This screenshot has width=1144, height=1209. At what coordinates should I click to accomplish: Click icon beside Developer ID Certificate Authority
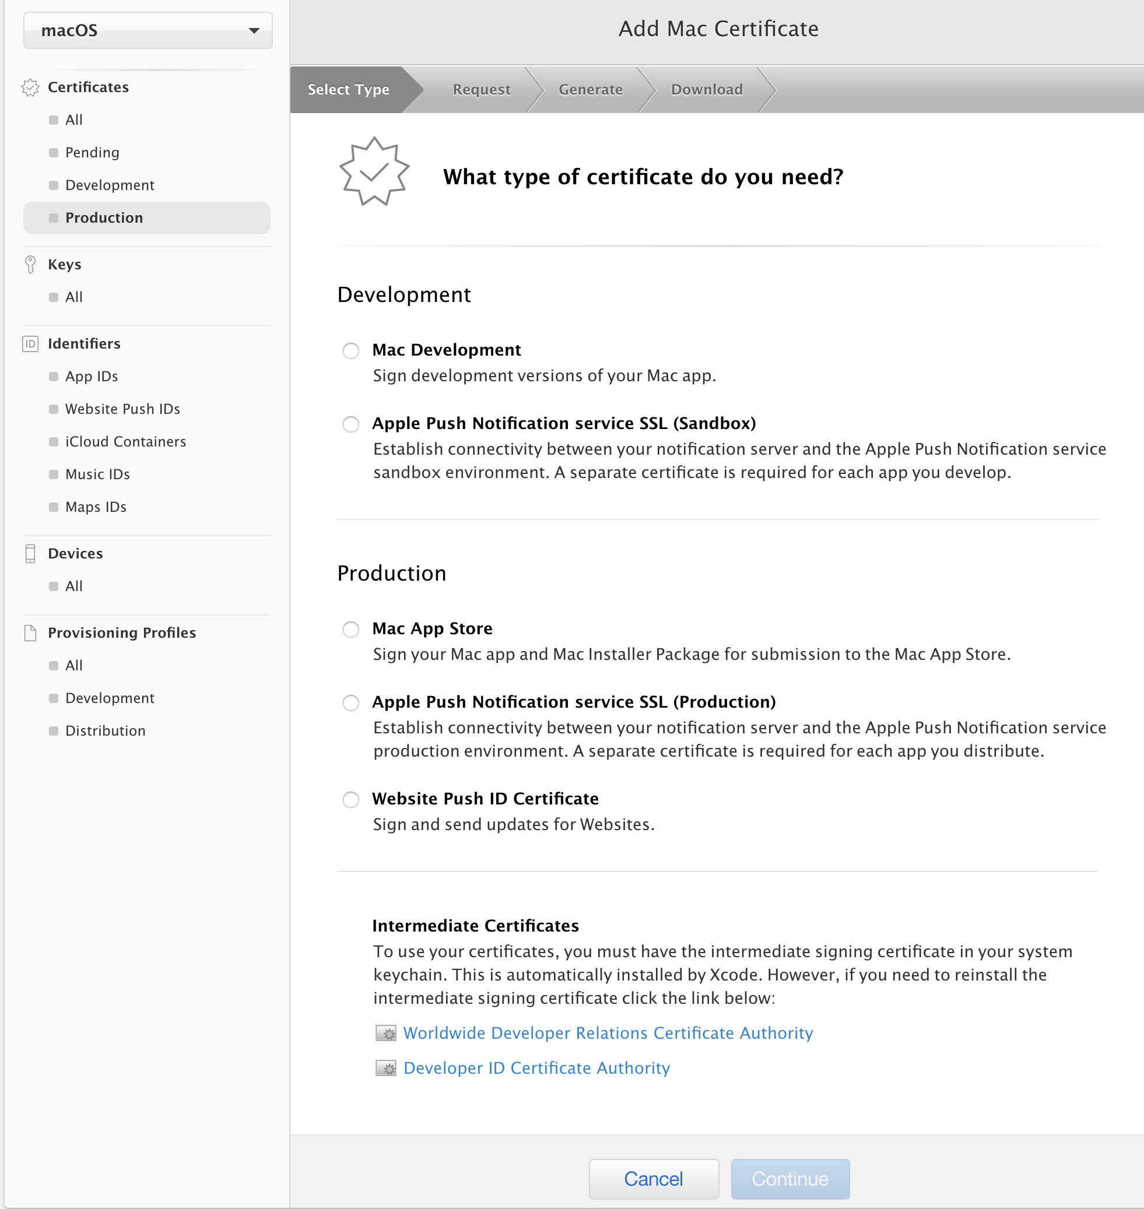pyautogui.click(x=385, y=1069)
